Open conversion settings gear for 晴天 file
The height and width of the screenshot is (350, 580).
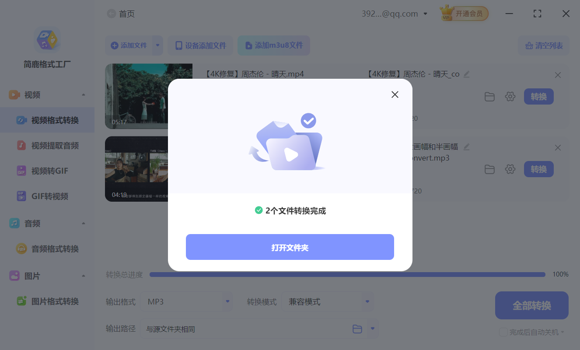click(510, 96)
